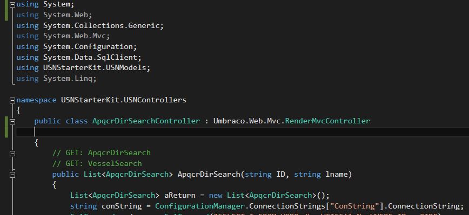The image size is (469, 215).
Task: Click the green change marker beside class line
Action: coord(6,127)
